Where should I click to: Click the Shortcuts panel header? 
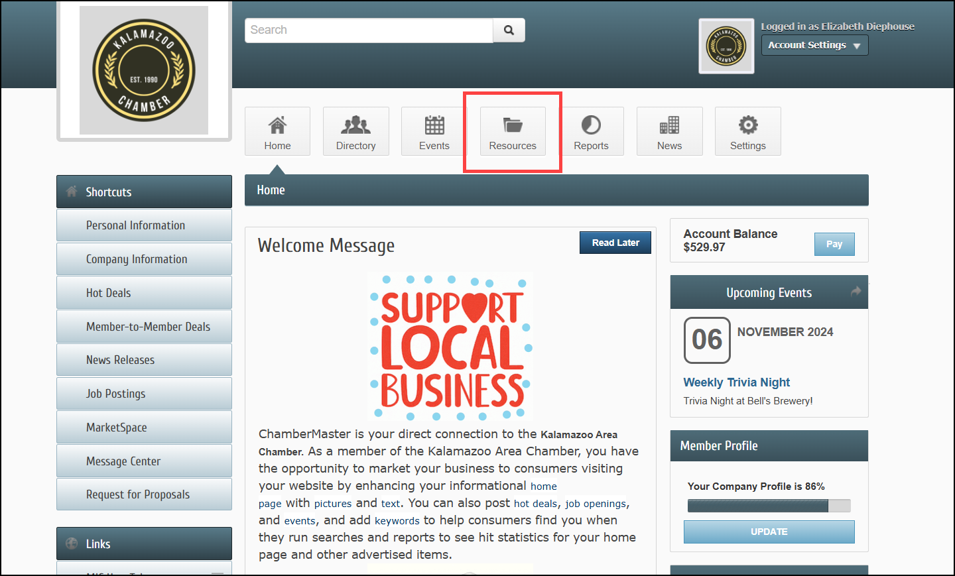coord(144,192)
